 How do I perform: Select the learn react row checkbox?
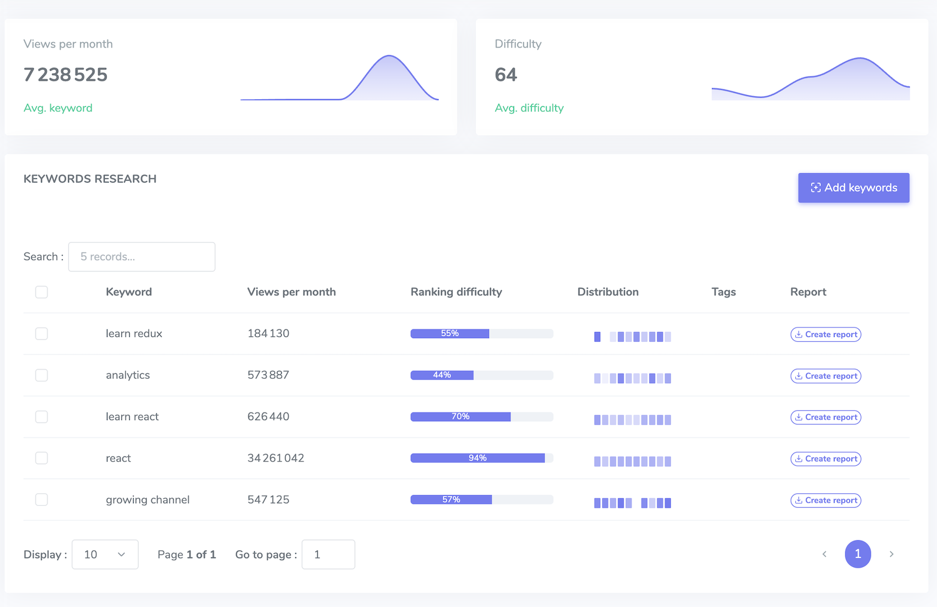(42, 417)
